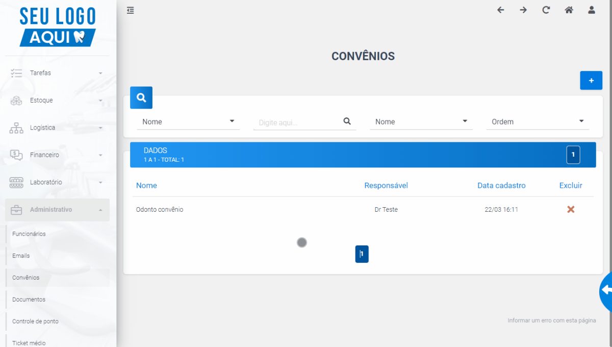Sort by the Nome column header

[x=146, y=185]
